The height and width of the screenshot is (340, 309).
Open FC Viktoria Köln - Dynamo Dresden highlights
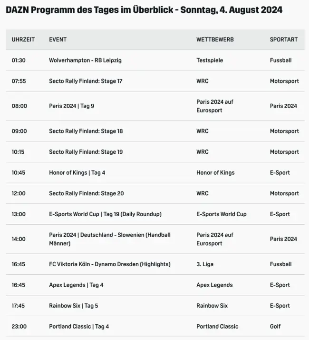(x=109, y=264)
